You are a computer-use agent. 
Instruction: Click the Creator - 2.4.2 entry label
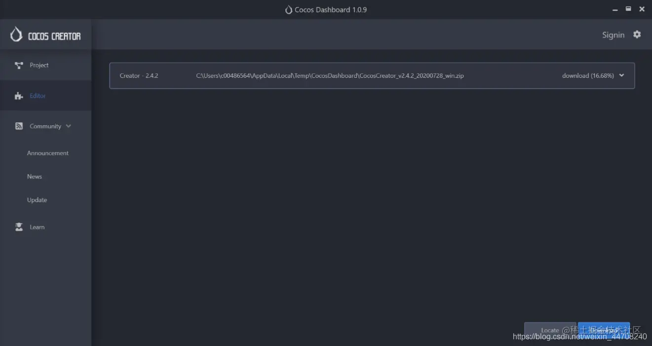pos(139,76)
